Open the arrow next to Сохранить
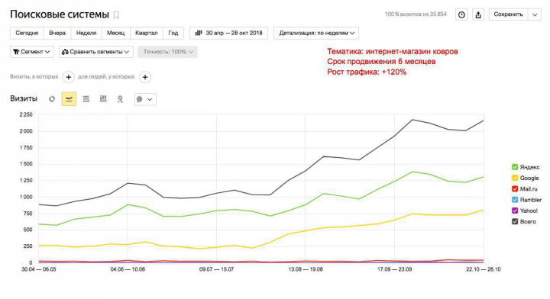 coord(535,14)
